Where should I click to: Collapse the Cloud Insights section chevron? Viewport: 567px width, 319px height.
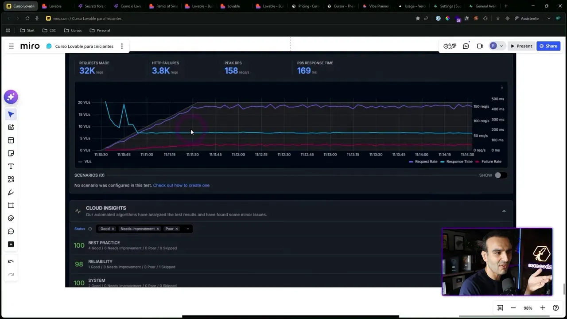504,211
